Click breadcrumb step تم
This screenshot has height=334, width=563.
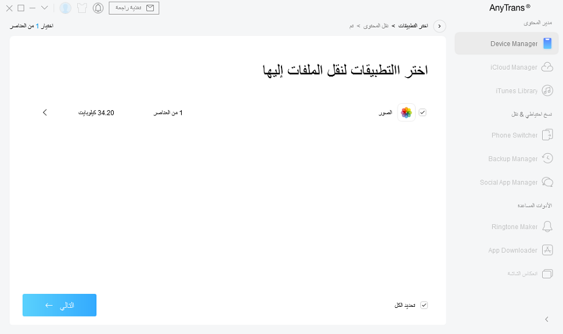pos(352,26)
